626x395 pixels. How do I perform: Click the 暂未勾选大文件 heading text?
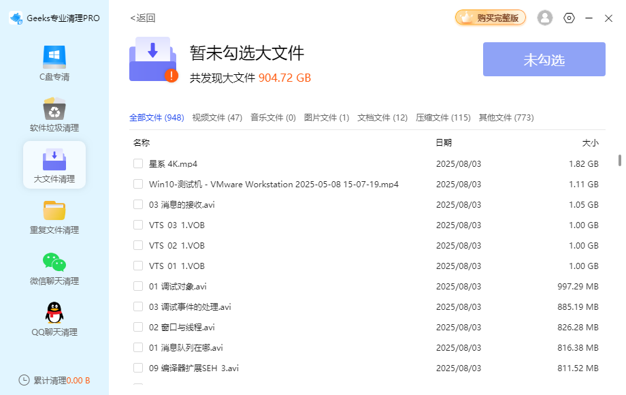[247, 53]
